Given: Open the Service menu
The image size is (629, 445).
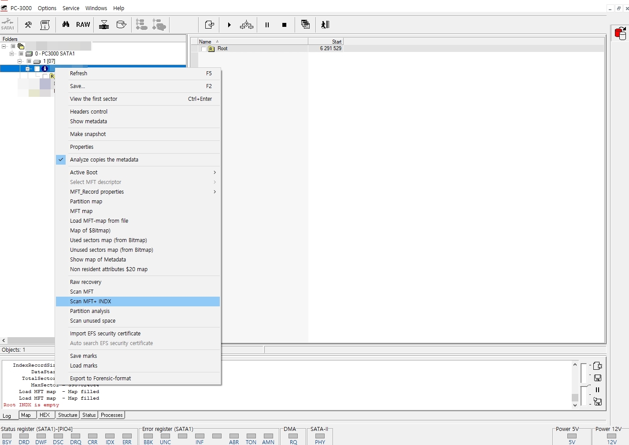Looking at the screenshot, I should click(x=70, y=8).
